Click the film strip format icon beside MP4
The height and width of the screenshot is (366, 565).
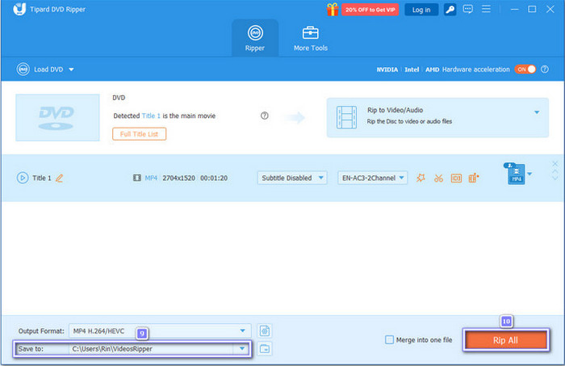[x=137, y=178]
